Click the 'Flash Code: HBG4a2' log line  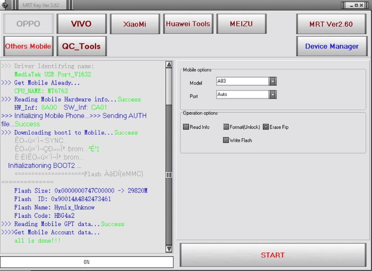[x=44, y=216]
